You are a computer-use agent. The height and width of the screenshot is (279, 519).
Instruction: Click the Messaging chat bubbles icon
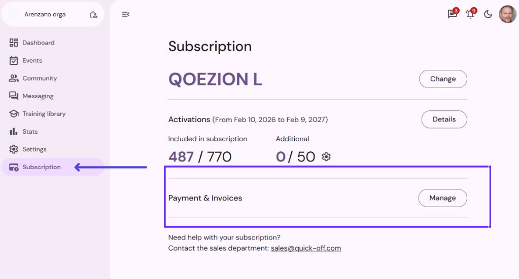pos(14,96)
